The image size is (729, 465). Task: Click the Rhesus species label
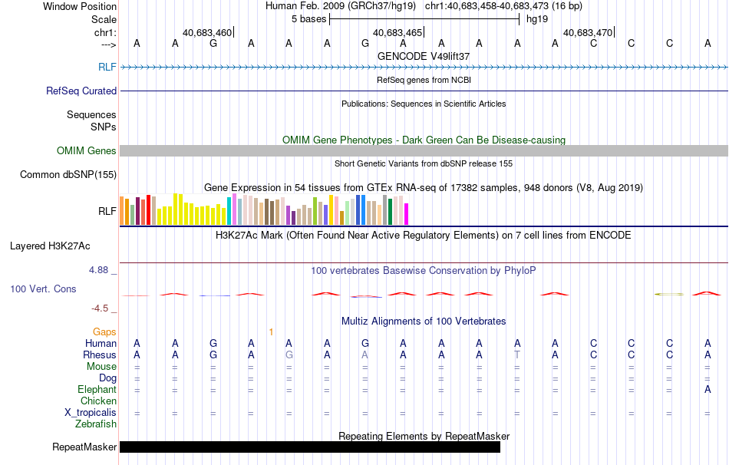[x=100, y=355]
